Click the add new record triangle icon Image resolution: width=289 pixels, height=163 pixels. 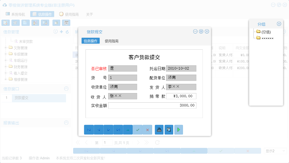[128, 130]
